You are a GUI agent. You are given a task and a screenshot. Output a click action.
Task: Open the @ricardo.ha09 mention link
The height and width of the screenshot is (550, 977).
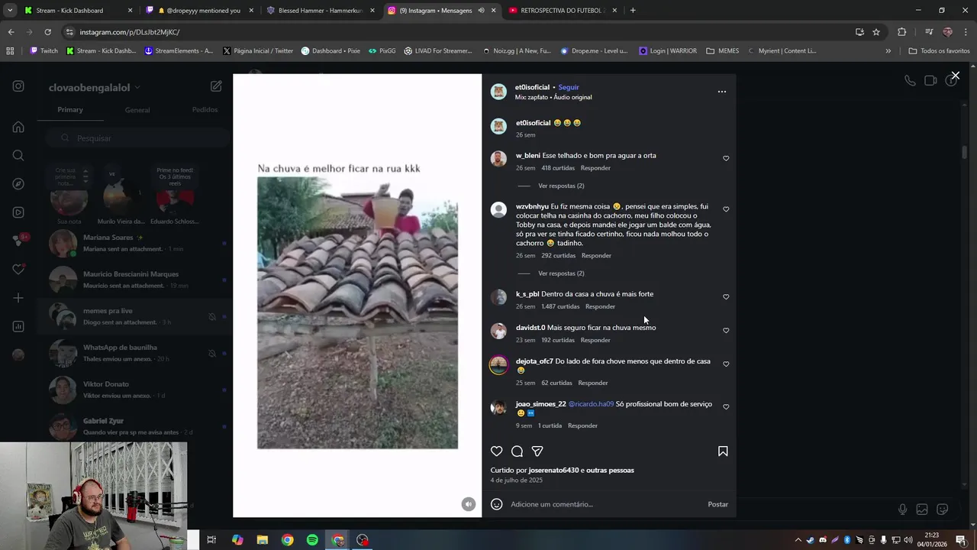591,404
